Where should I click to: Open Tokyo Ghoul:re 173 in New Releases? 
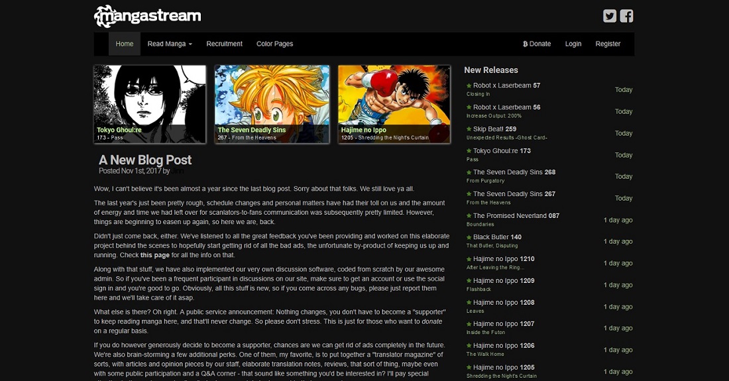(x=502, y=151)
